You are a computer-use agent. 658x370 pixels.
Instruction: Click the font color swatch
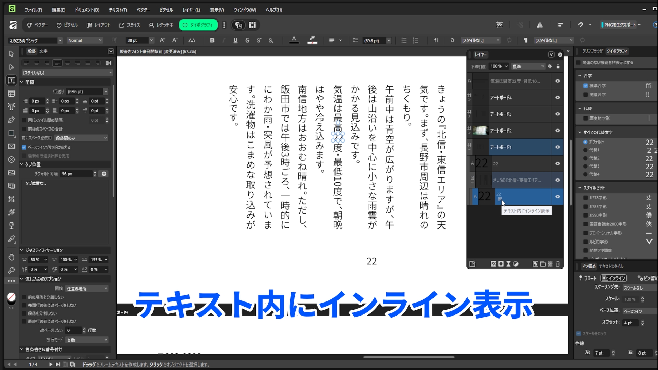[294, 40]
